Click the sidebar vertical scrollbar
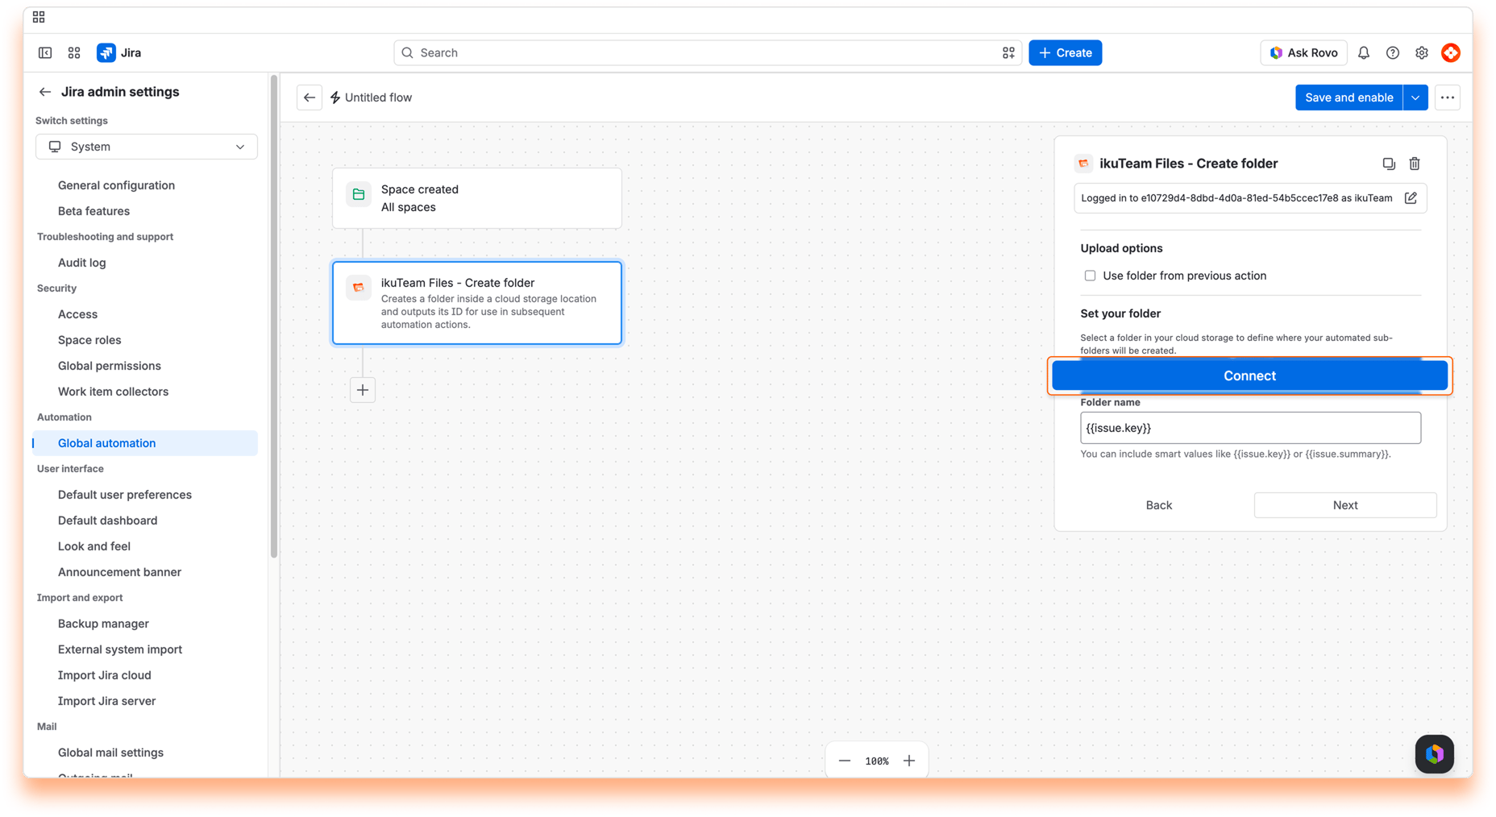Screen dimensions: 1496x817 click(274, 316)
